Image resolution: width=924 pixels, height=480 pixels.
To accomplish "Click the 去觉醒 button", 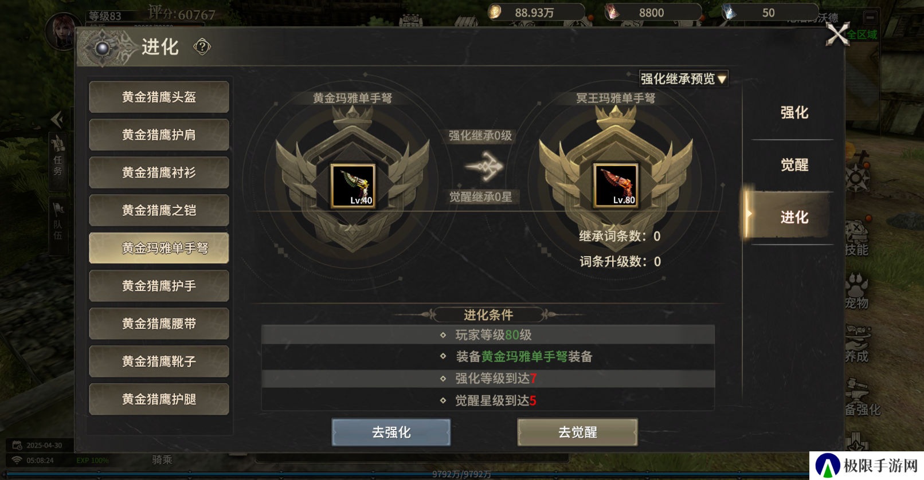I will pyautogui.click(x=578, y=432).
